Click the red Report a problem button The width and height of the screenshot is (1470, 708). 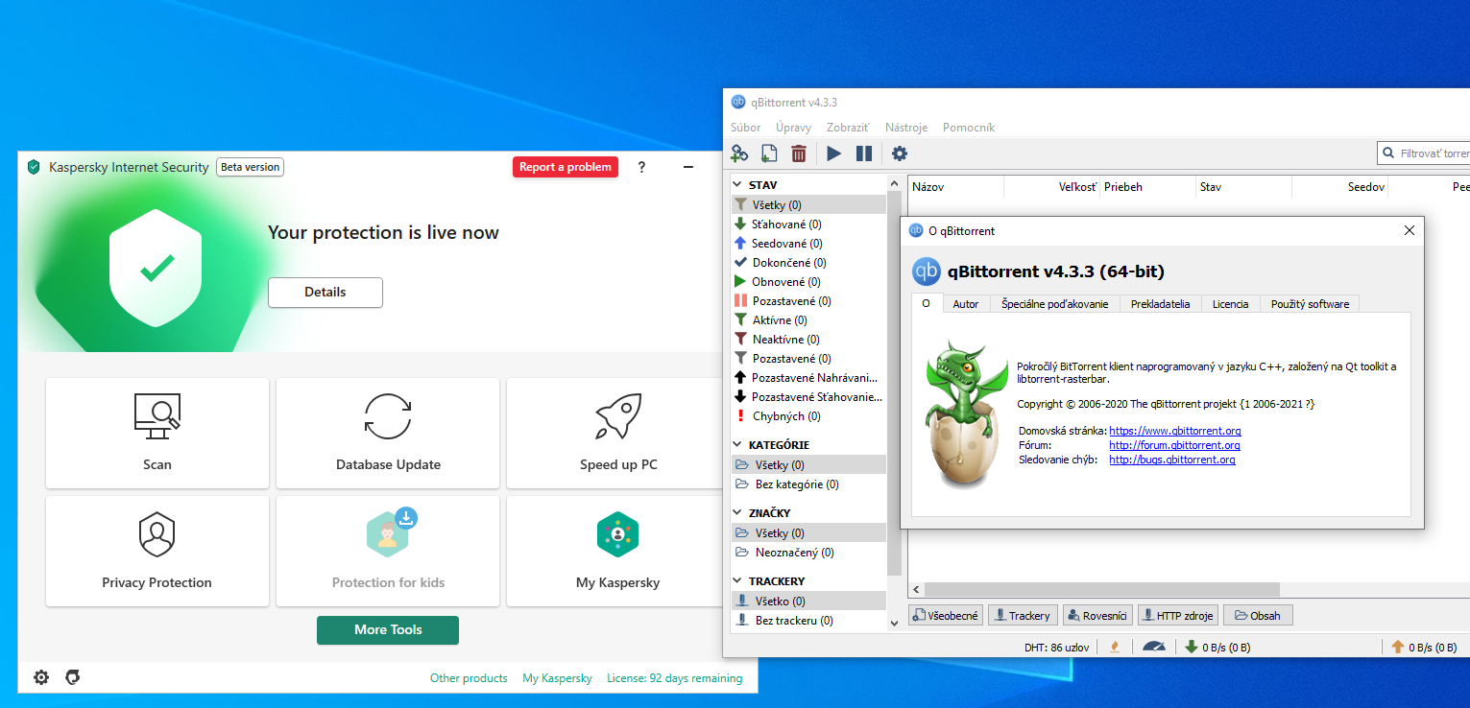[566, 167]
